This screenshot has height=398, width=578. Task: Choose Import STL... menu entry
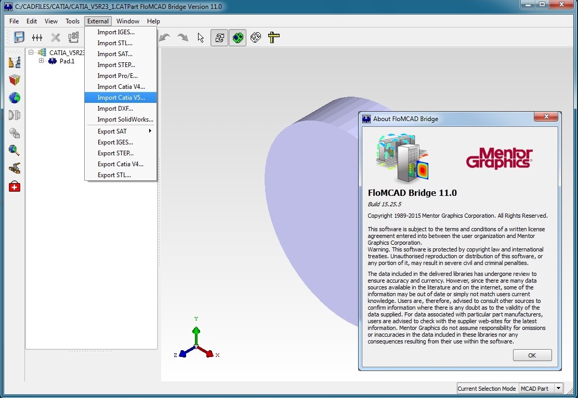pos(121,43)
